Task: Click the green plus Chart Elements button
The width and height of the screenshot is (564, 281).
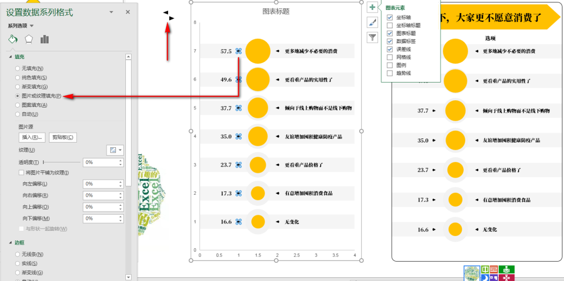Action: pos(372,7)
